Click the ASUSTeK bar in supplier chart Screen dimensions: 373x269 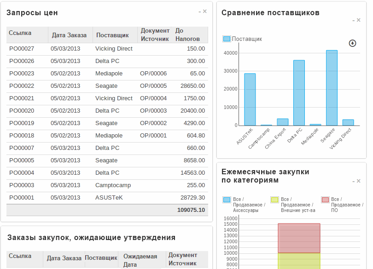point(250,100)
